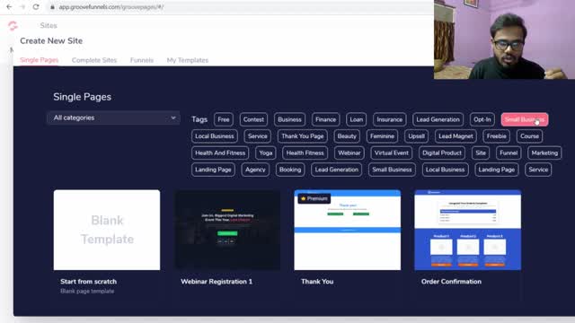Reload the page with the refresh icon

tap(36, 6)
